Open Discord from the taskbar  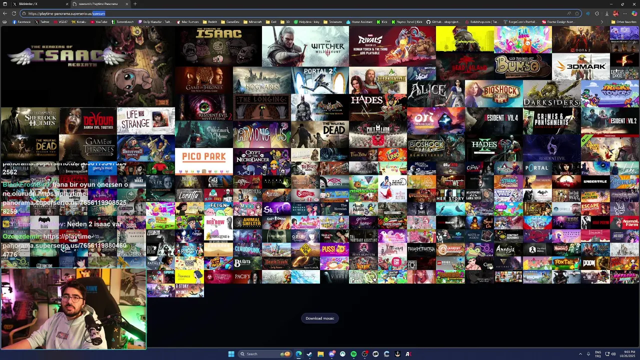[x=331, y=354]
